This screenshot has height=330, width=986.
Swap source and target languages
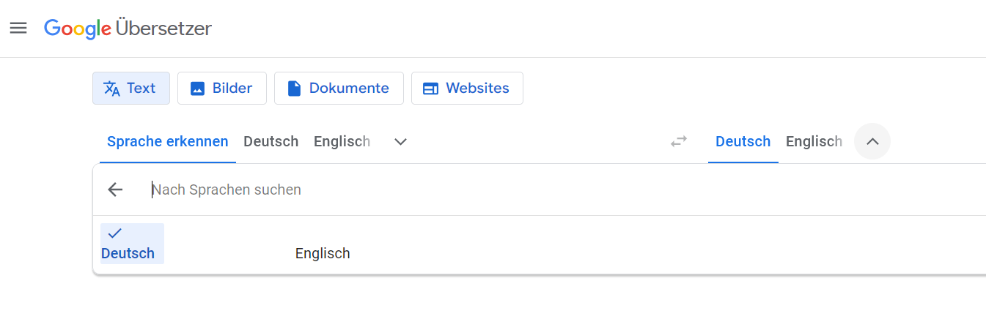[x=679, y=141]
